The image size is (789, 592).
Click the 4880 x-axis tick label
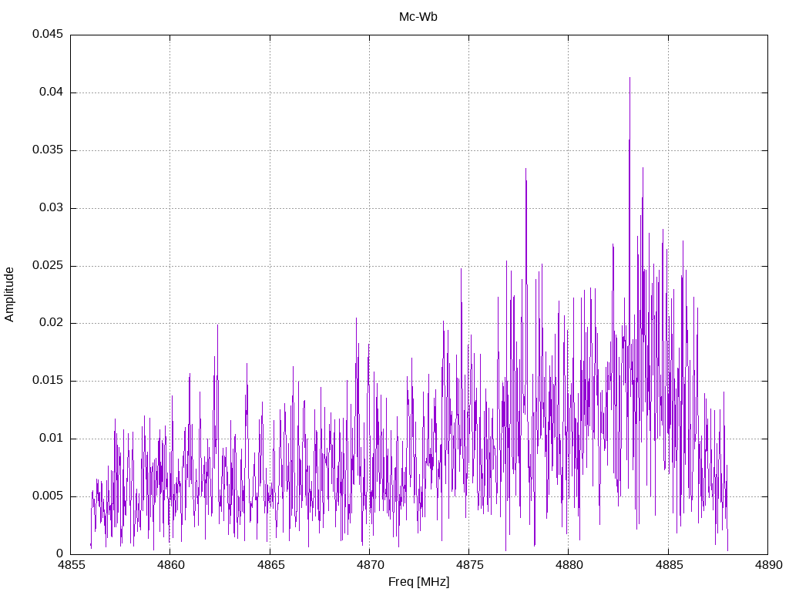(x=568, y=567)
